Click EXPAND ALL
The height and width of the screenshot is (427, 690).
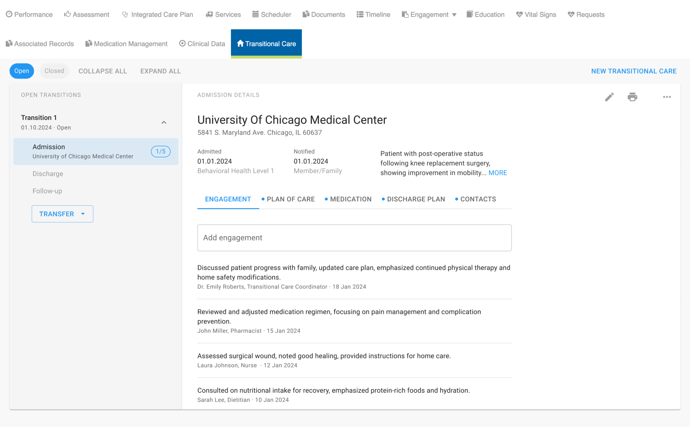[161, 71]
